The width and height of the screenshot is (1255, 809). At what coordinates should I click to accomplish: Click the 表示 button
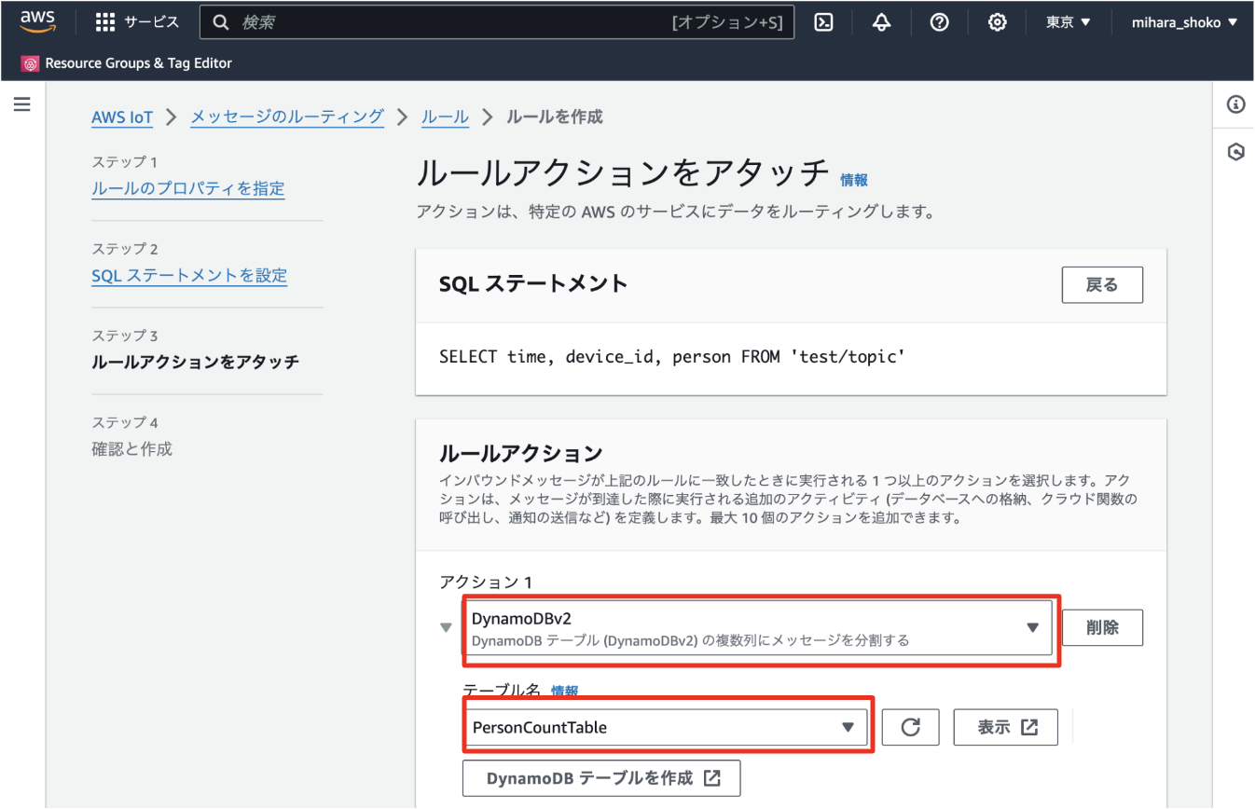1006,727
